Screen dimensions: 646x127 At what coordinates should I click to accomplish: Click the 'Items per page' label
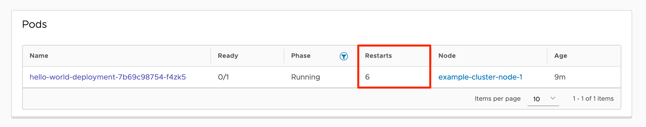point(497,99)
